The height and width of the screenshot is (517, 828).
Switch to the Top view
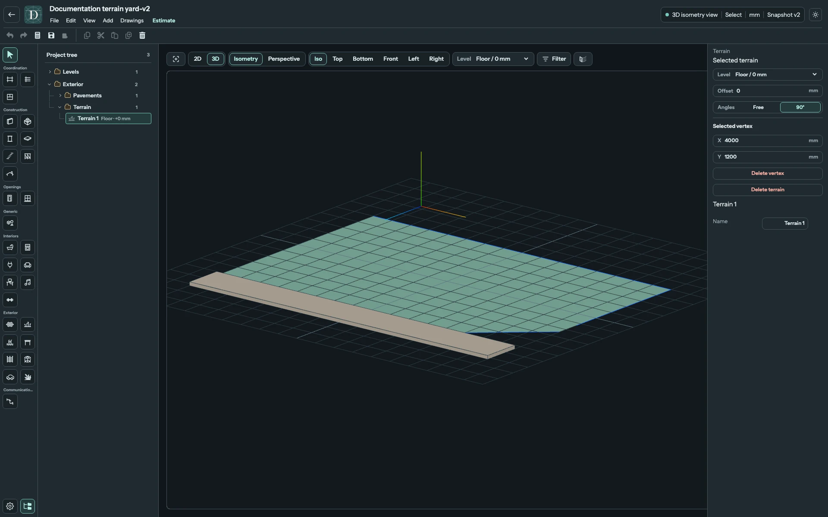(x=337, y=59)
